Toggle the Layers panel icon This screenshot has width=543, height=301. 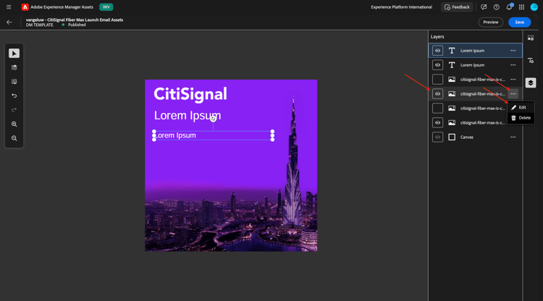(x=531, y=82)
